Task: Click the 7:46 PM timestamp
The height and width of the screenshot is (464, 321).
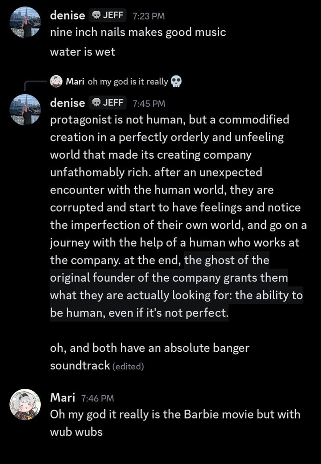Action: point(97,398)
